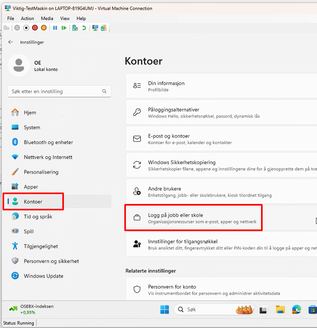Viewport: 317px width, 328px height.
Task: Open Apper settings
Action: coord(59,187)
